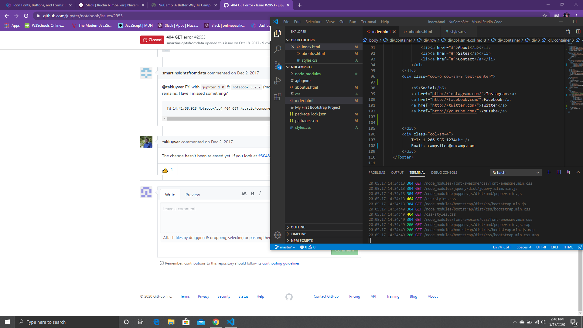Switch to the Problems panel tab
This screenshot has width=583, height=328.
click(x=377, y=173)
